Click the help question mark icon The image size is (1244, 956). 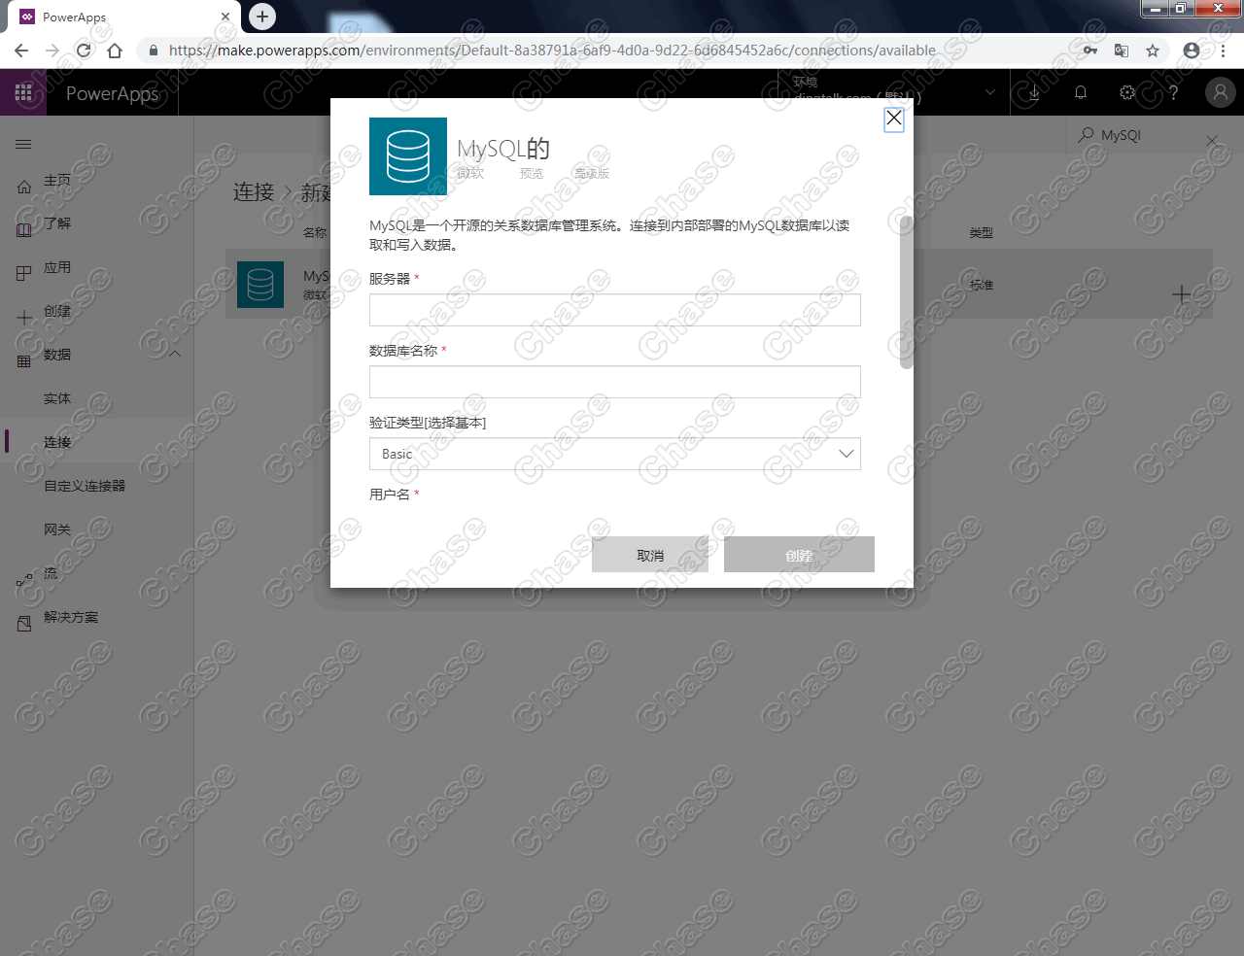point(1173,92)
